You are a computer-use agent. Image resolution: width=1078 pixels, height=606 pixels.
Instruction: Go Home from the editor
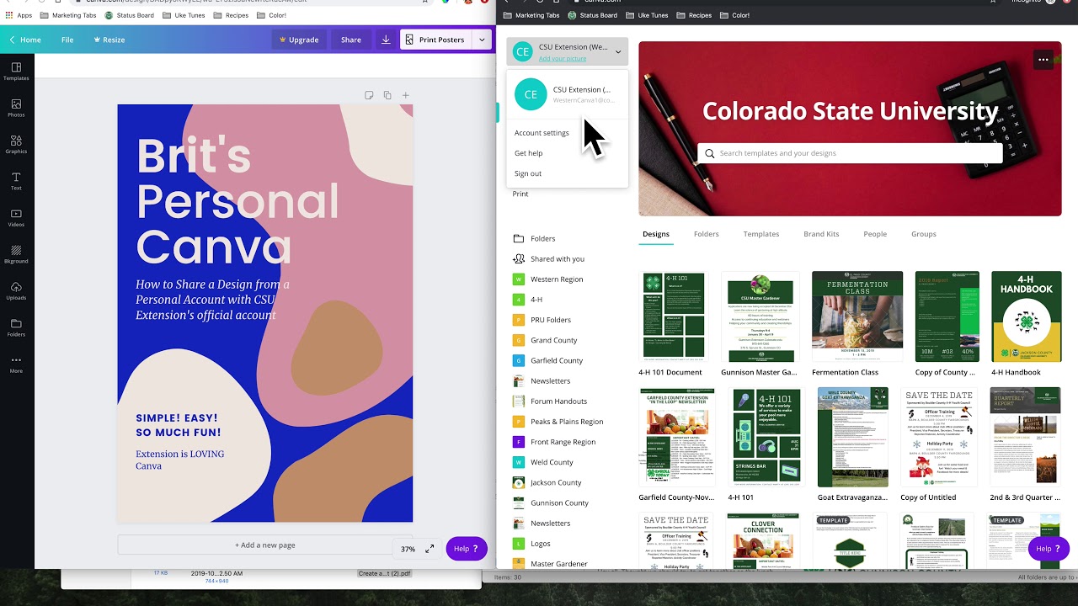25,40
